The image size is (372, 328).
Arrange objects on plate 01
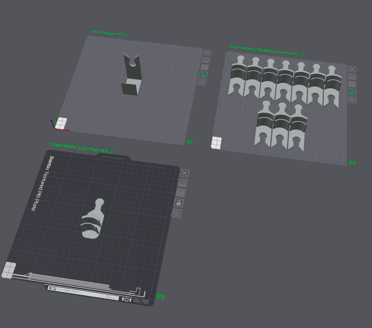tap(205, 67)
